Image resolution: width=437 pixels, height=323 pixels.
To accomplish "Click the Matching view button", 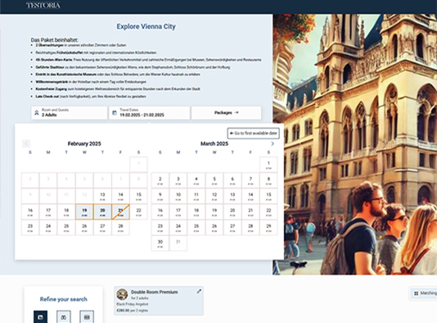I will (x=423, y=293).
